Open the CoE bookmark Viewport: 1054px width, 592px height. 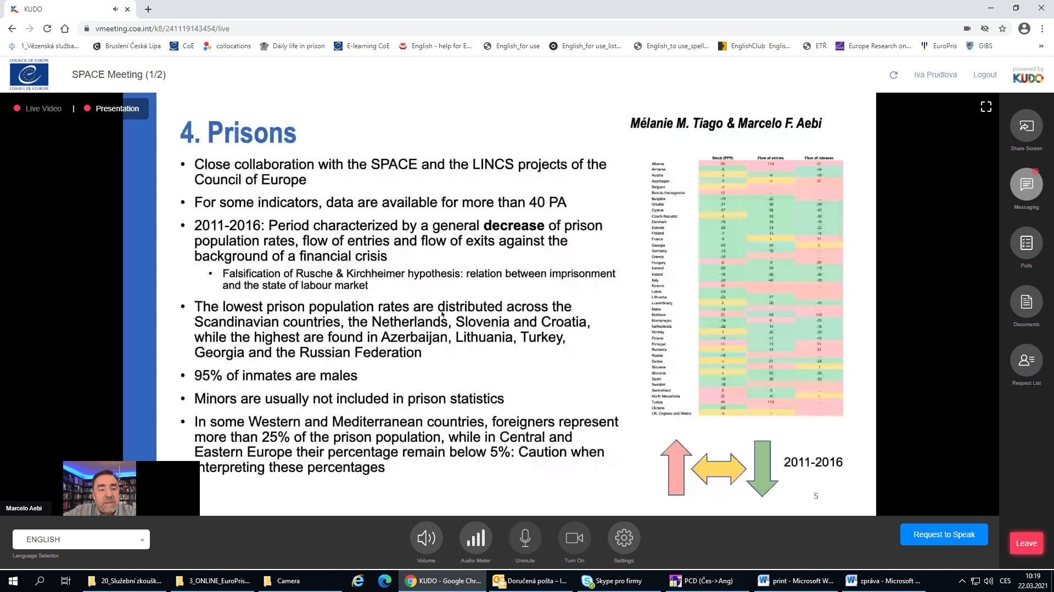[182, 46]
